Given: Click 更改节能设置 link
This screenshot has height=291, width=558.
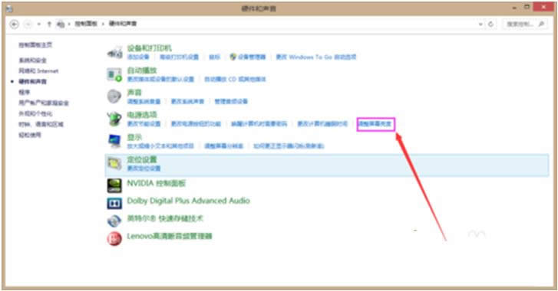Looking at the screenshot, I should click(144, 124).
